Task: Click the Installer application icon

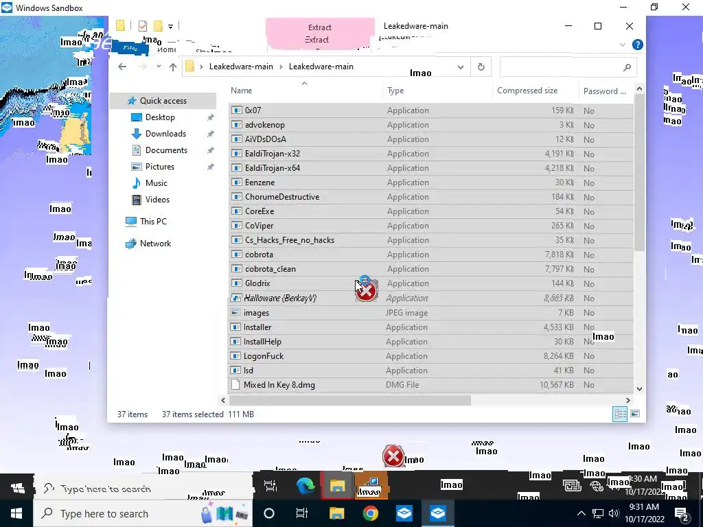Action: pos(235,327)
